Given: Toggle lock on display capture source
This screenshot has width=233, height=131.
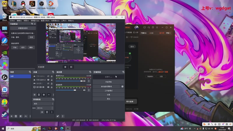Looking at the screenshot, I should 52,87.
